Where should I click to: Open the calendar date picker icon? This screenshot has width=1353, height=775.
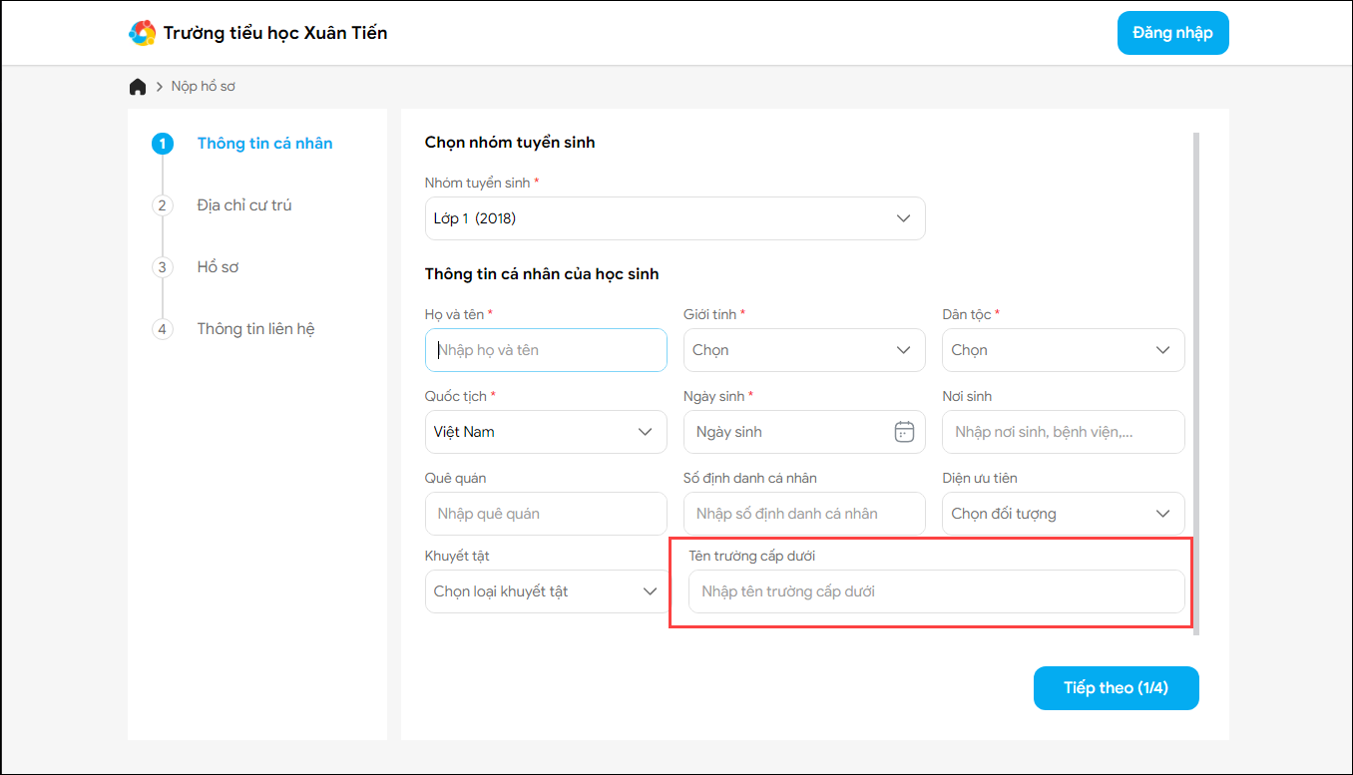904,432
